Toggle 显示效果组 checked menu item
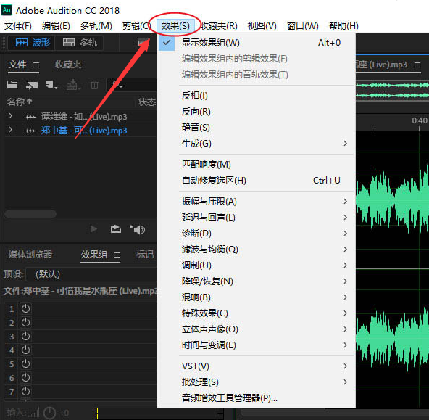Image resolution: width=429 pixels, height=420 pixels. (257, 43)
